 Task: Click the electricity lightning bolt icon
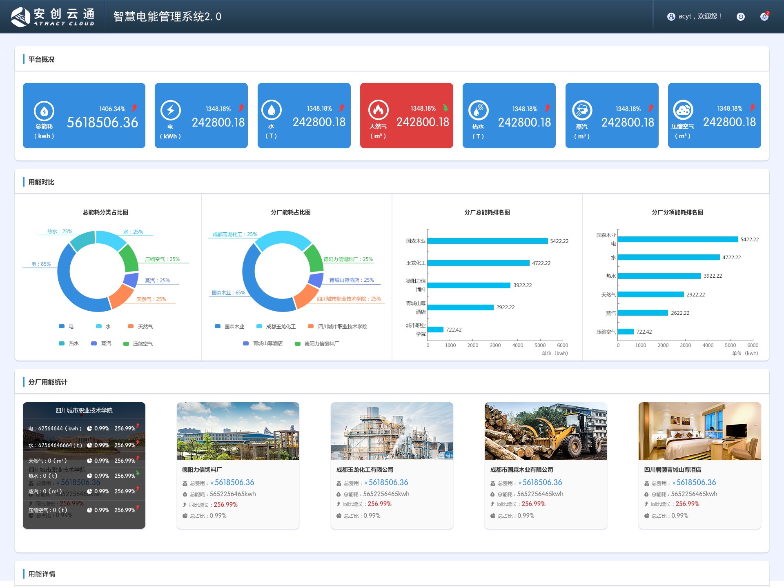click(170, 110)
